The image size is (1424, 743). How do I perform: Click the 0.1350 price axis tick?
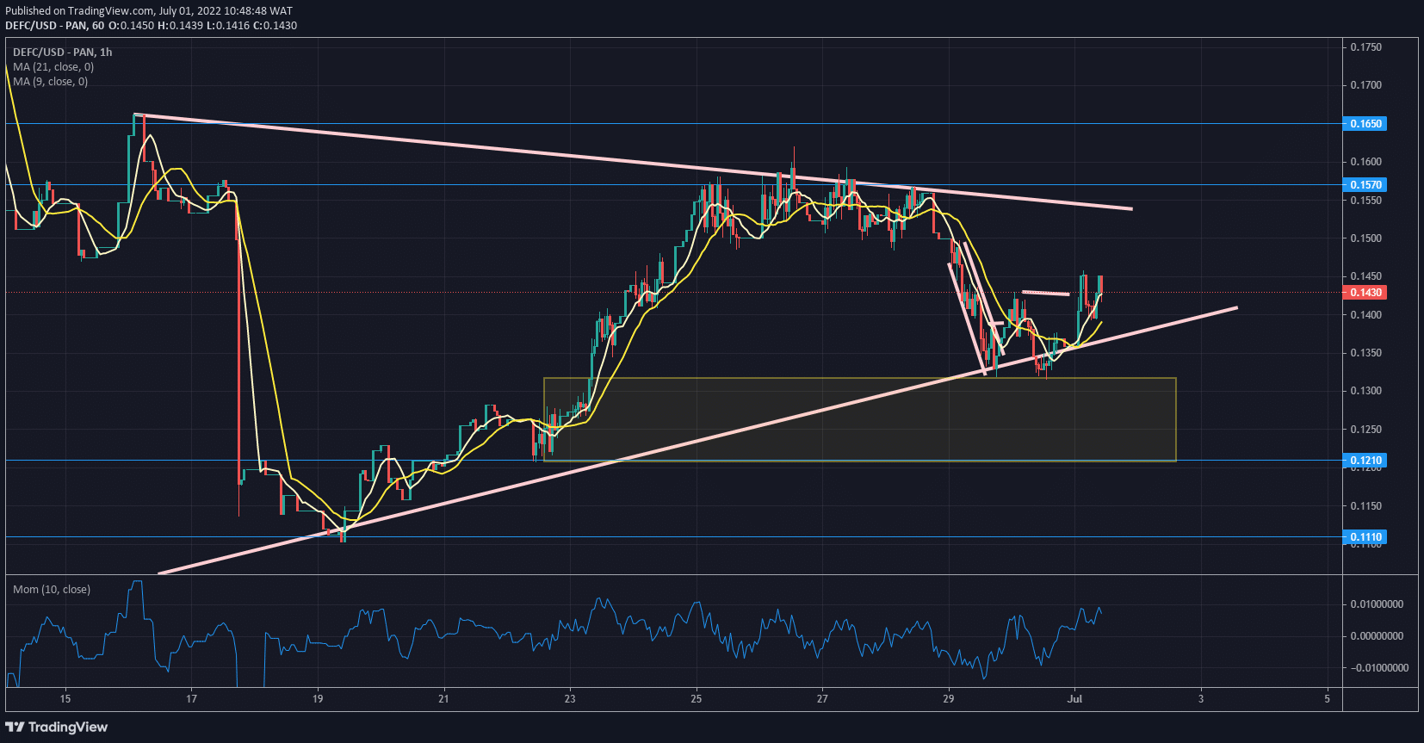tap(1365, 353)
